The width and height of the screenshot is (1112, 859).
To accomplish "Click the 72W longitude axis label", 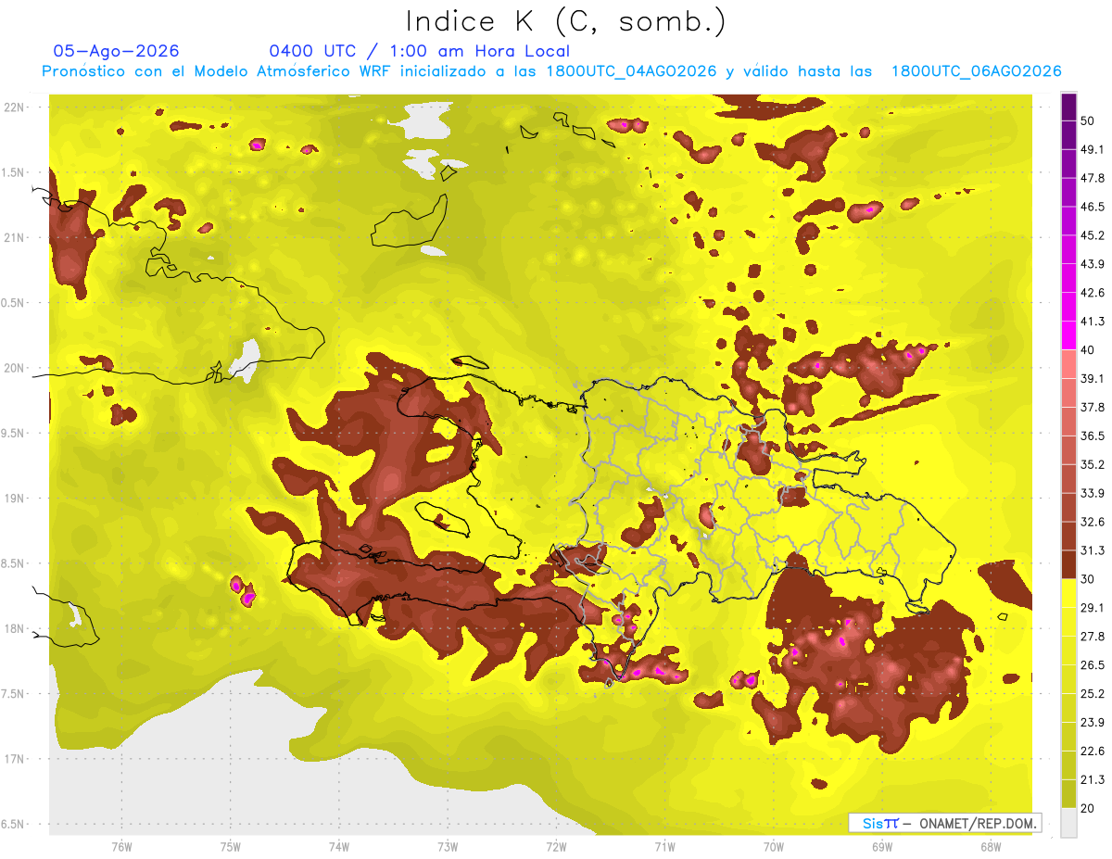I will pyautogui.click(x=556, y=846).
